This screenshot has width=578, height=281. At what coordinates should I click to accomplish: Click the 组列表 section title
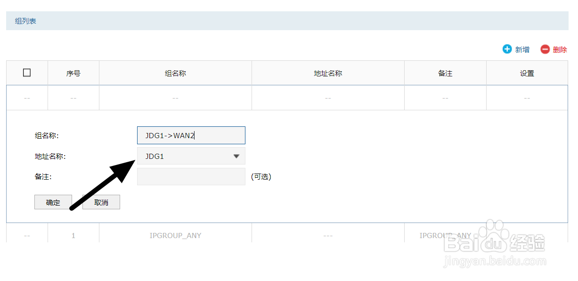click(x=25, y=21)
